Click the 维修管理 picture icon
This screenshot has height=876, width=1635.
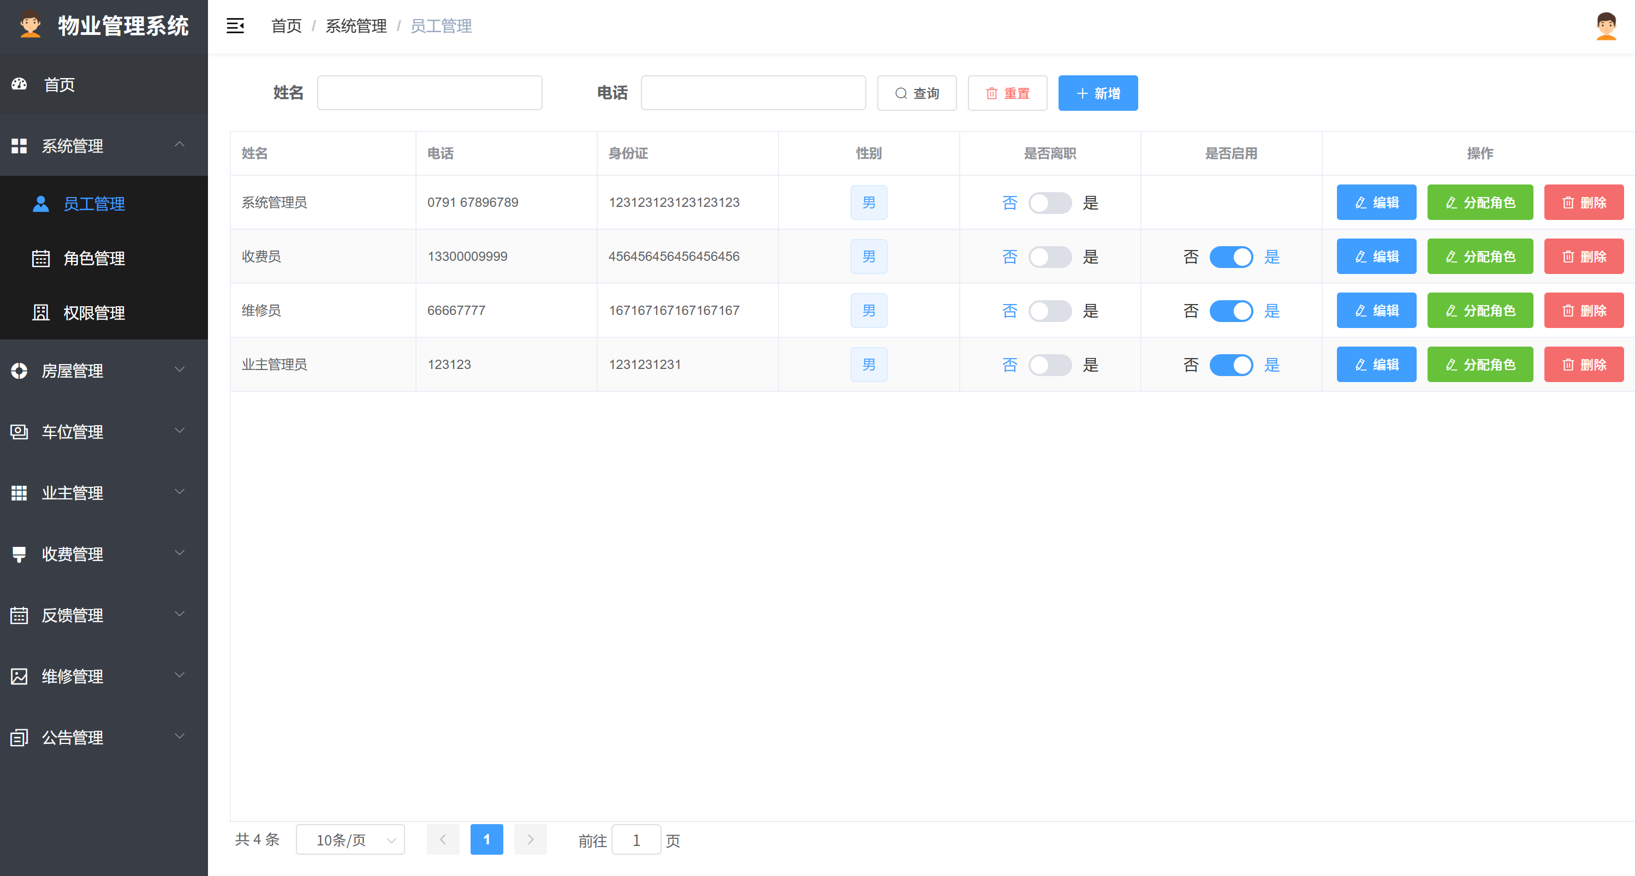point(19,676)
